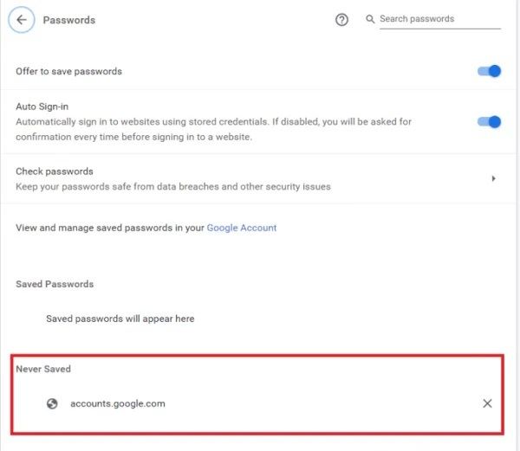
Task: Focus the Search passwords field
Action: coord(439,19)
